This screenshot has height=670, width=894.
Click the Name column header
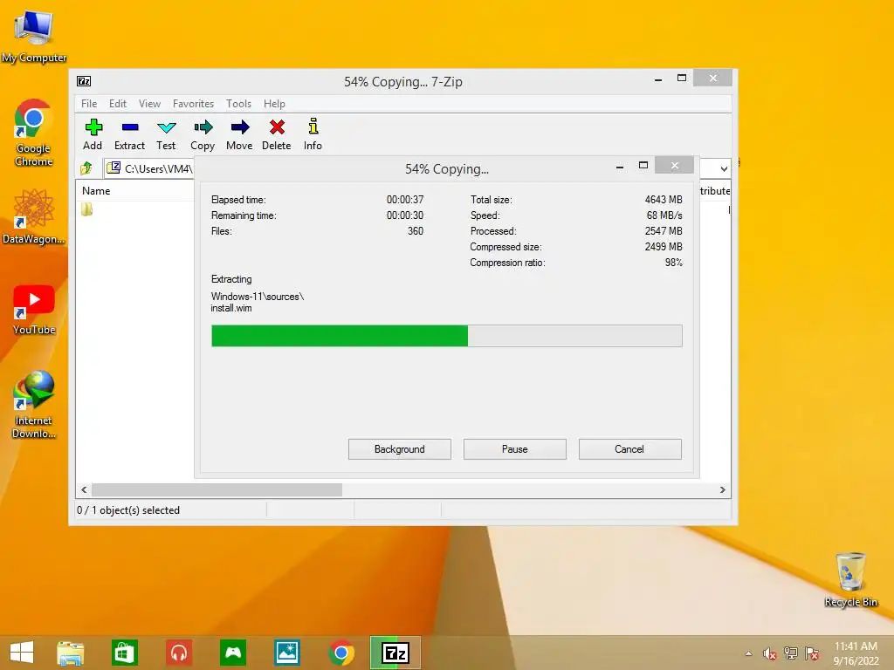pos(96,191)
